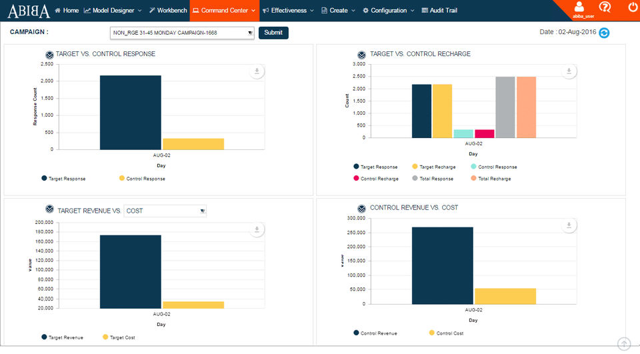Go to the Home menu
This screenshot has width=640, height=354.
[67, 10]
